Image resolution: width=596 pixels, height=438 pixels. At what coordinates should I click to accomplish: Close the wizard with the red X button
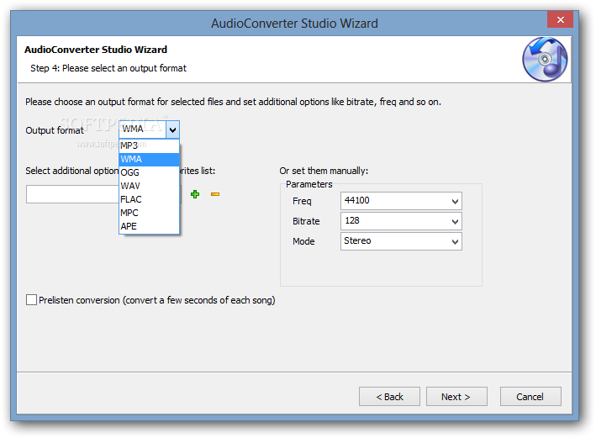point(560,19)
